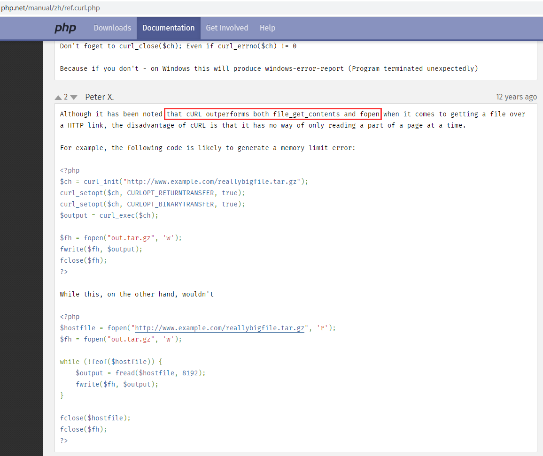The height and width of the screenshot is (456, 543).
Task: Upvote the Peter X. note
Action: click(x=58, y=97)
